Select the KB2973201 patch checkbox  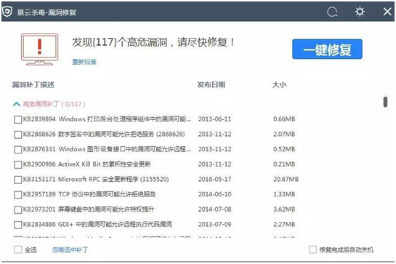[18, 209]
